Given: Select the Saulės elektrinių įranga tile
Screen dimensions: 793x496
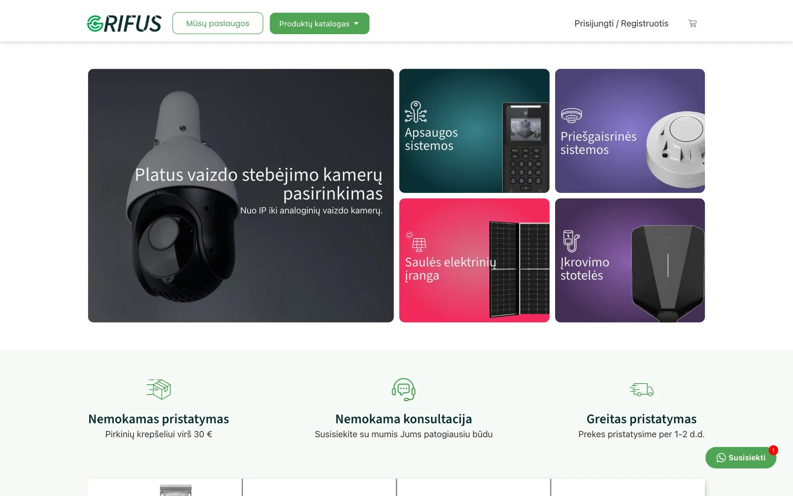Looking at the screenshot, I should click(474, 260).
